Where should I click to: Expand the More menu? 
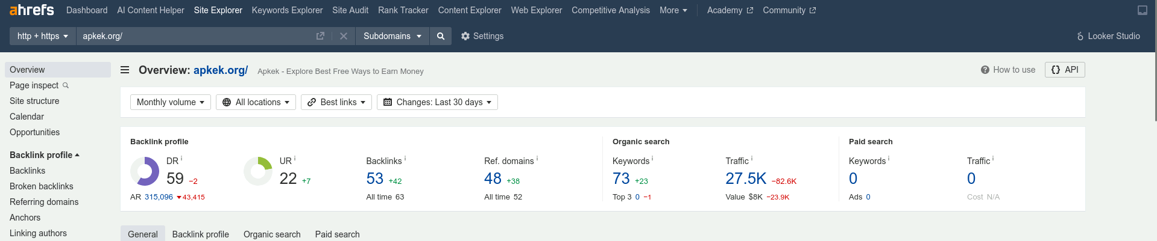point(673,10)
